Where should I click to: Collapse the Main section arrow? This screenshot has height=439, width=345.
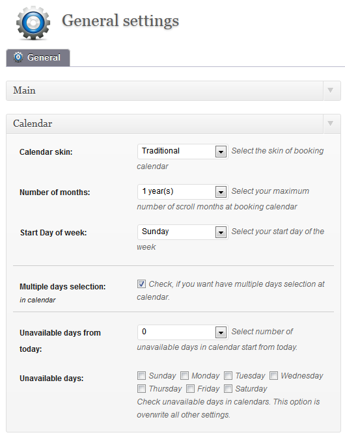tap(331, 90)
